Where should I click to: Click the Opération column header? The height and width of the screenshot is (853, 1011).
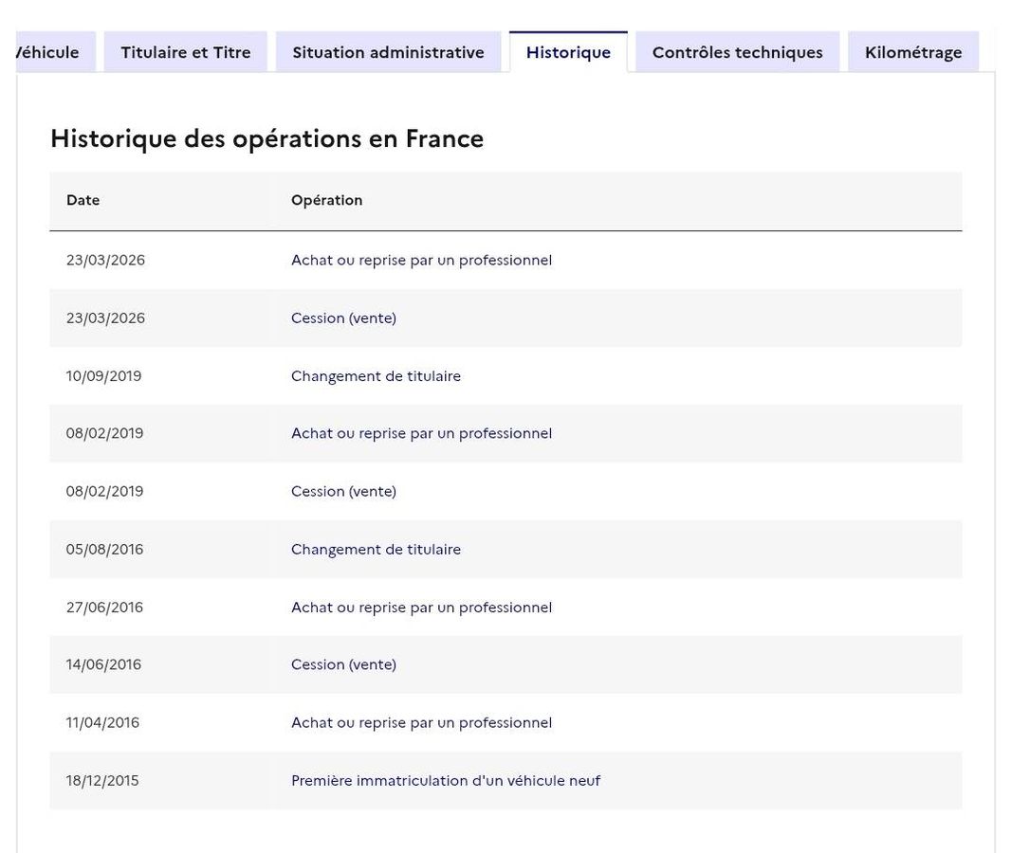point(327,200)
